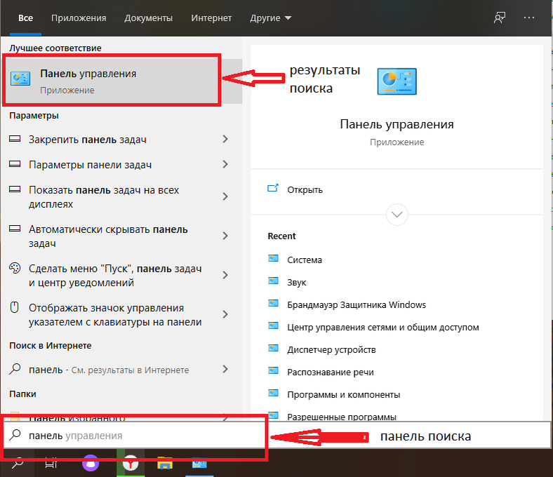Image resolution: width=553 pixels, height=477 pixels.
Task: Expand arrow for Отображать значок управления указателем
Action: (225, 314)
